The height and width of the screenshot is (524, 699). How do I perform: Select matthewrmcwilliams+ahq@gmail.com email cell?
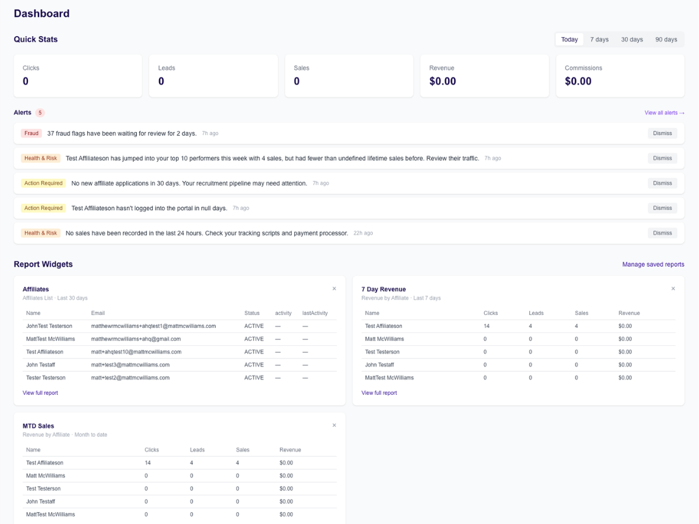(136, 339)
